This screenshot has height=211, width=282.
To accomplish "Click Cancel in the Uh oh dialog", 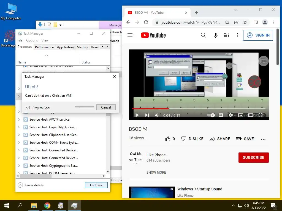I will (x=106, y=107).
